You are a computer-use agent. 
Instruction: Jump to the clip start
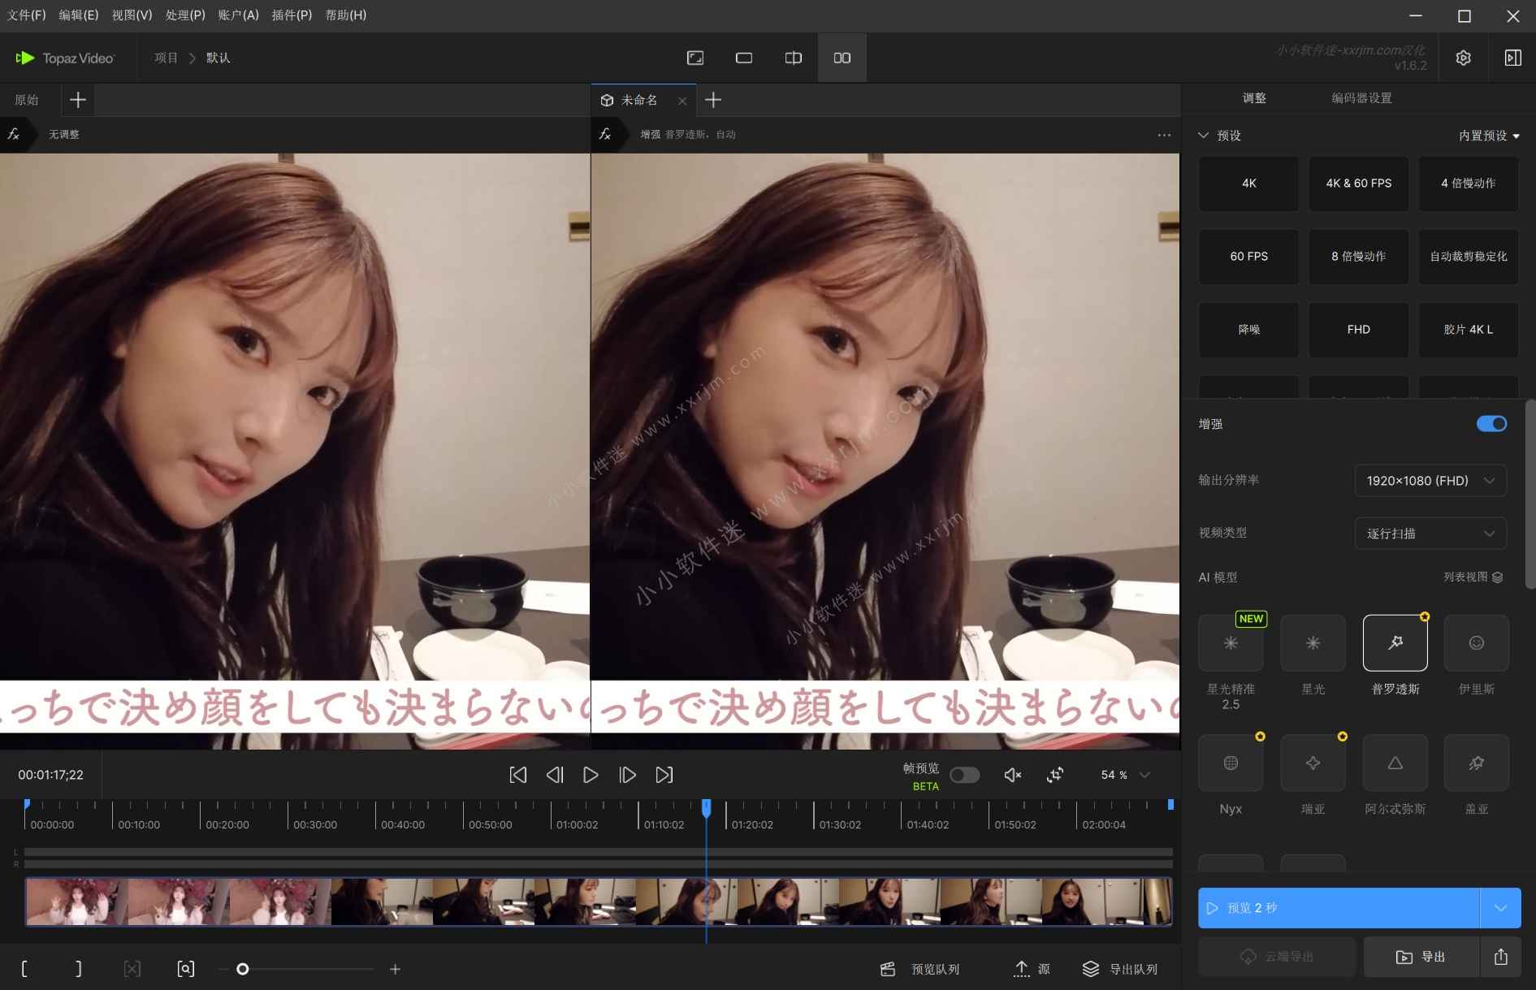[x=517, y=775]
